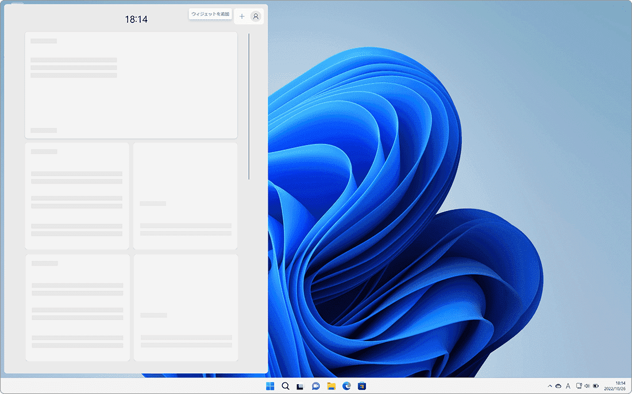This screenshot has height=394, width=632.
Task: Launch Microsoft Edge from the taskbar
Action: point(346,387)
